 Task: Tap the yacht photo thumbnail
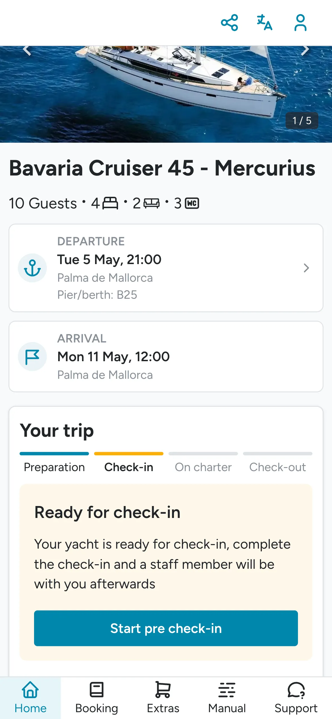pos(166,94)
